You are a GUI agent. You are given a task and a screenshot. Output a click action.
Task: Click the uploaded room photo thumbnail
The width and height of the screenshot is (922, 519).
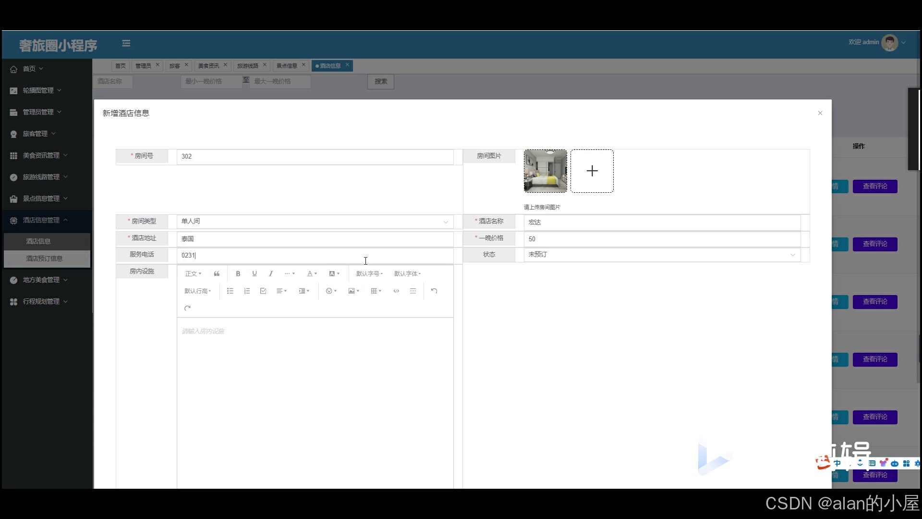545,171
